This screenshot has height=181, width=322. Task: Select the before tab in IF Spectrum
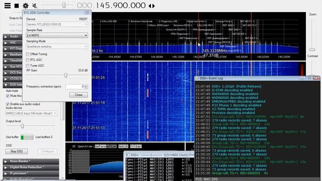pyautogui.click(x=101, y=146)
